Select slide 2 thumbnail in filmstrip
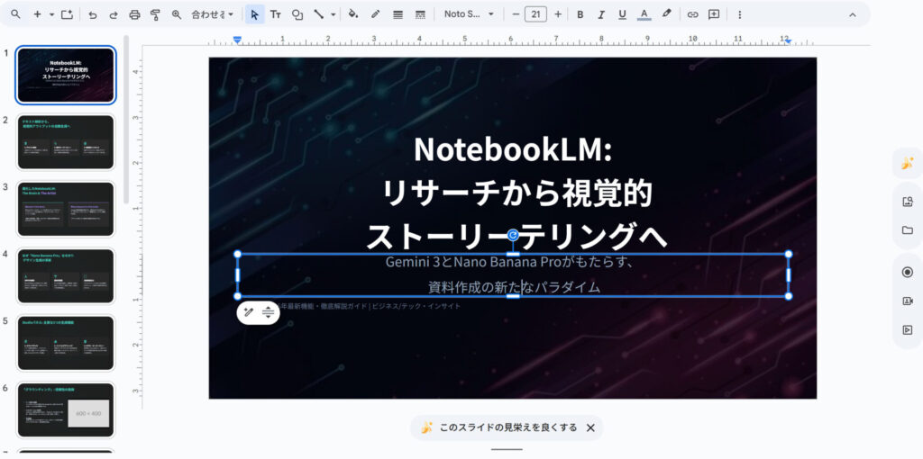The image size is (923, 459). 66,141
